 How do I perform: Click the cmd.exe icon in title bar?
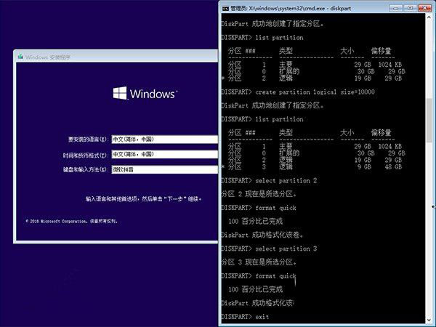click(x=225, y=8)
